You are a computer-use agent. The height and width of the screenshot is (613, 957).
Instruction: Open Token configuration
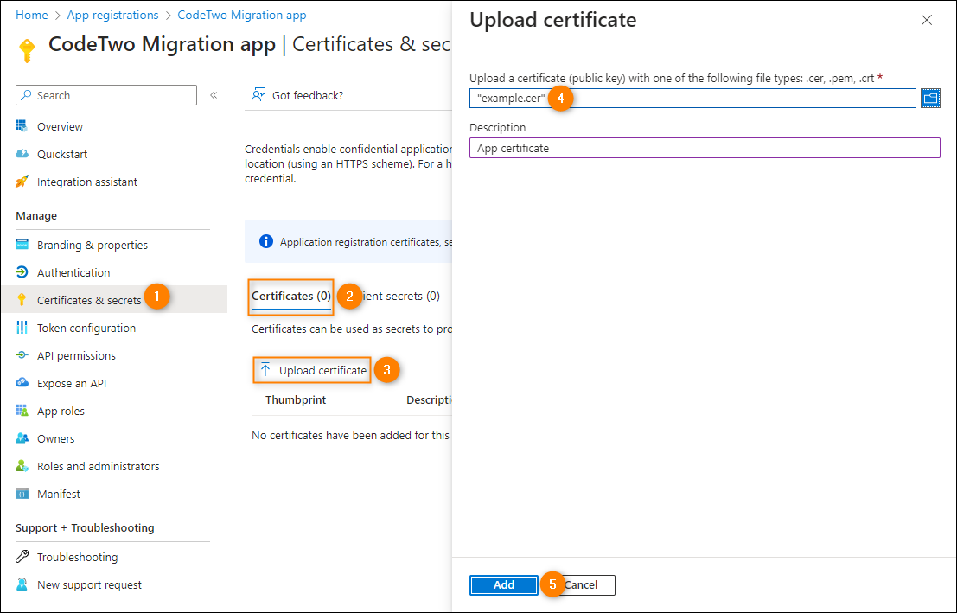[86, 328]
